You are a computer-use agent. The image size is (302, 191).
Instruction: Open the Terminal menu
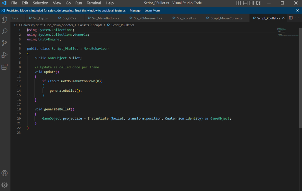click(94, 3)
